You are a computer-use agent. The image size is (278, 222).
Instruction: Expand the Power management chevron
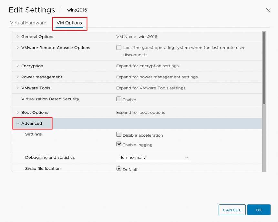click(x=17, y=77)
